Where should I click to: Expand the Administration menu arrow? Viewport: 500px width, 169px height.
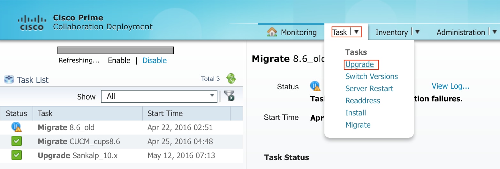(495, 32)
